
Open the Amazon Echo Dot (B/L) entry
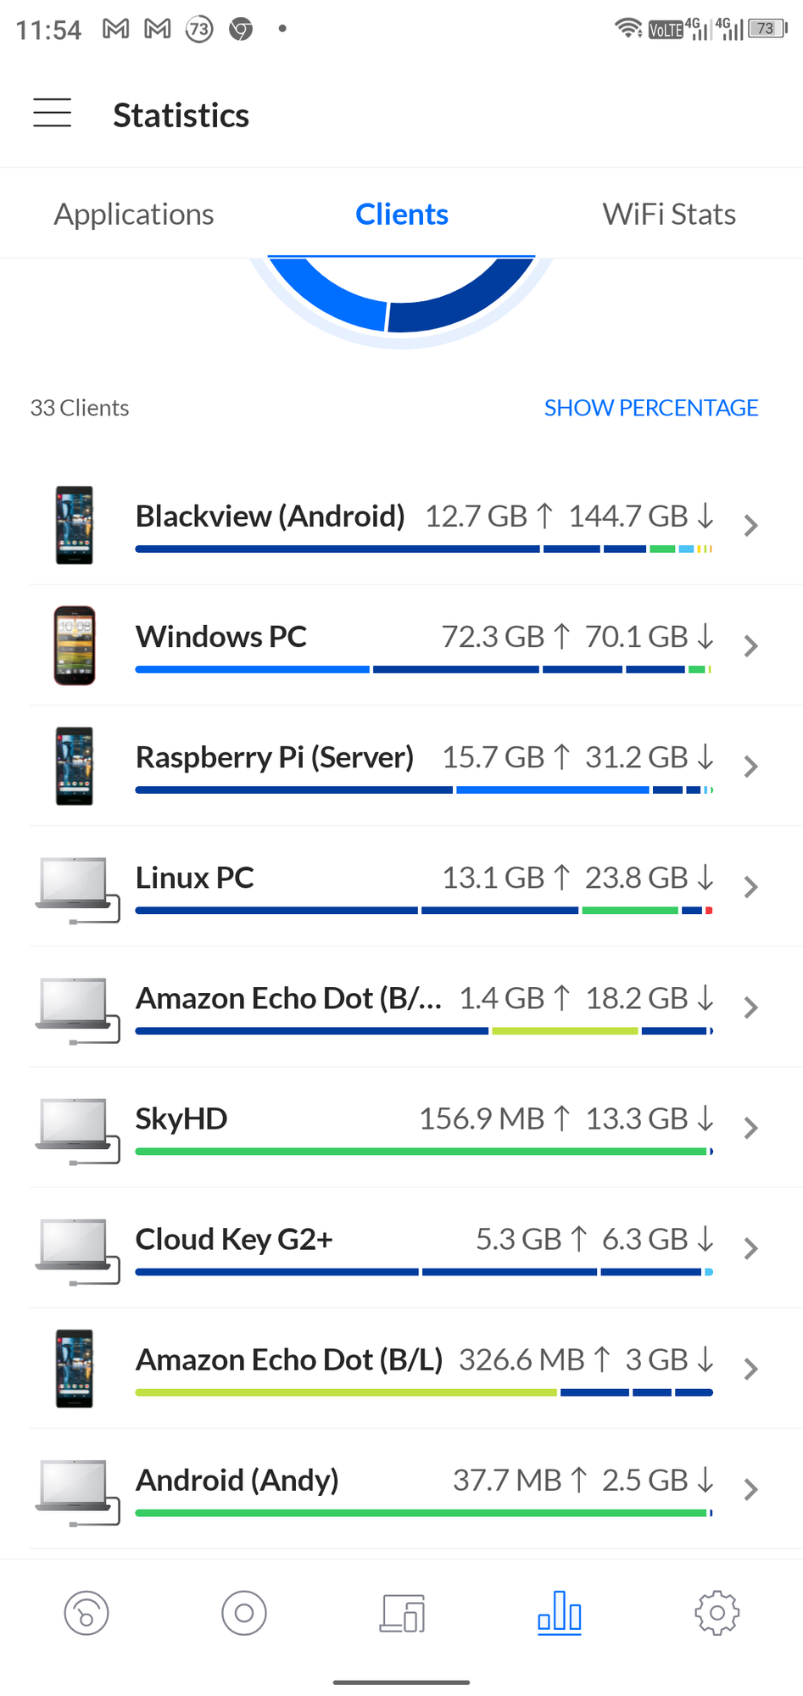(416, 1369)
